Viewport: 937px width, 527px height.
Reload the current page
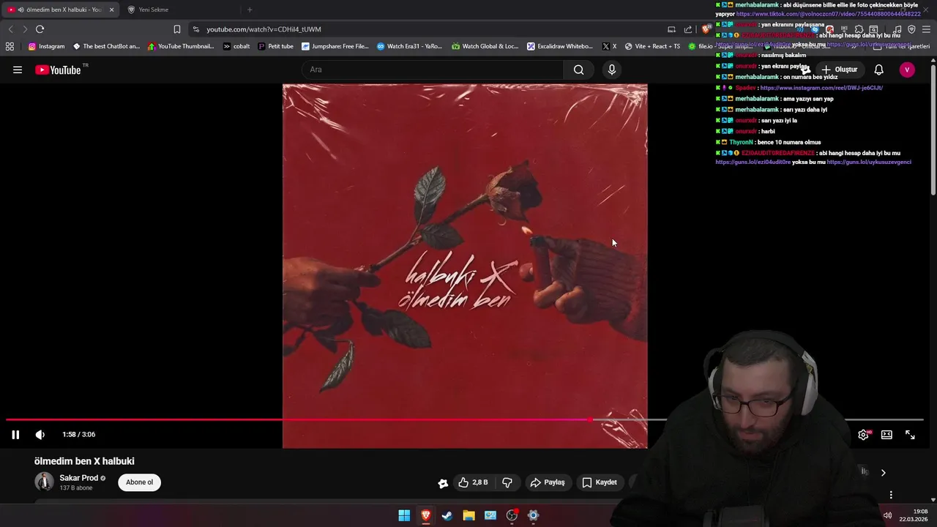click(40, 29)
